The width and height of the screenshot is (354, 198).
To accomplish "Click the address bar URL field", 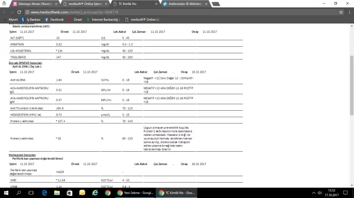I will (177, 12).
